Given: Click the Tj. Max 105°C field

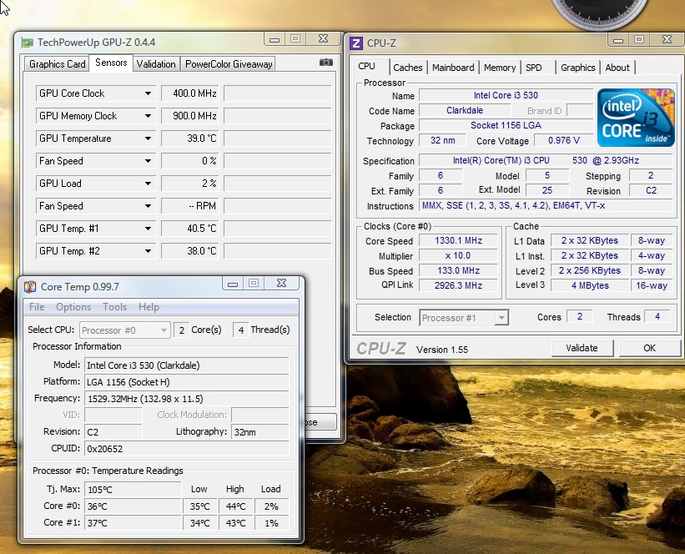Looking at the screenshot, I should 133,489.
